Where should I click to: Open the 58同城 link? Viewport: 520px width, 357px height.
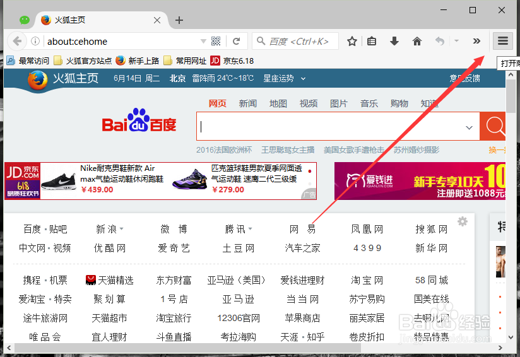(x=431, y=281)
